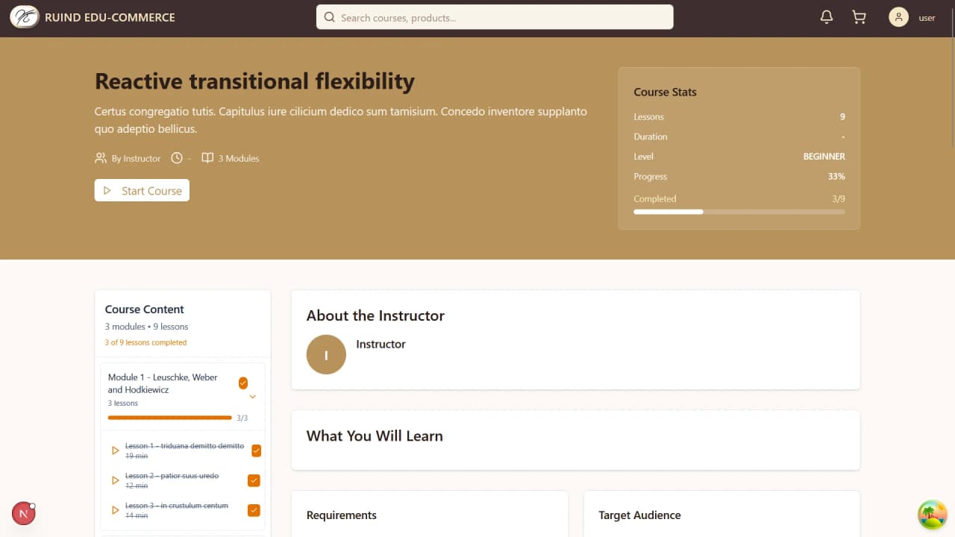Viewport: 955px width, 537px height.
Task: Click the floating N badge bottom left
Action: [x=23, y=513]
